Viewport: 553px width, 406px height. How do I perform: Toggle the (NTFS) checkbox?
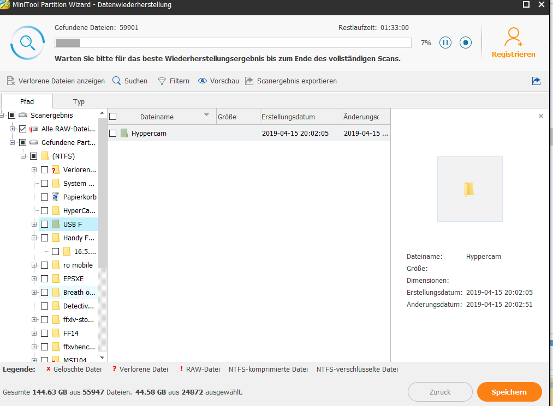pyautogui.click(x=33, y=156)
